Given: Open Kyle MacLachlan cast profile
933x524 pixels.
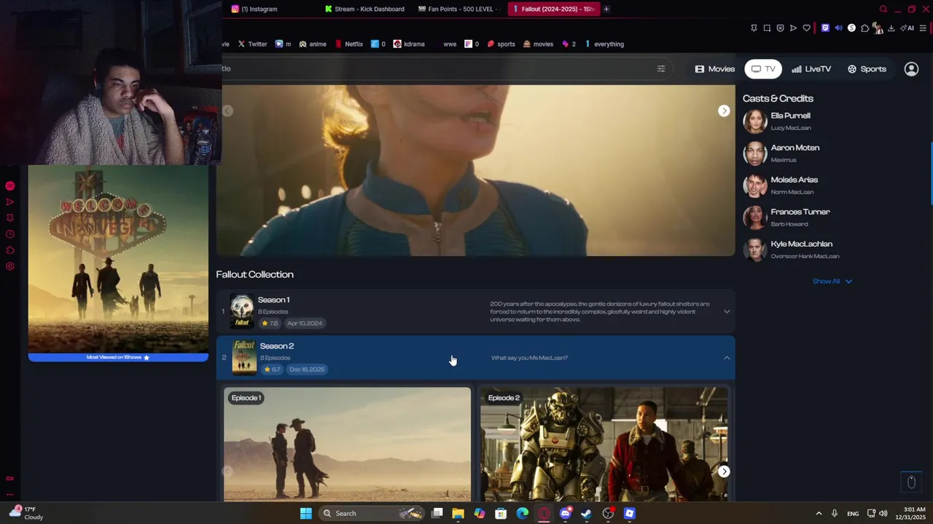Looking at the screenshot, I should point(791,250).
